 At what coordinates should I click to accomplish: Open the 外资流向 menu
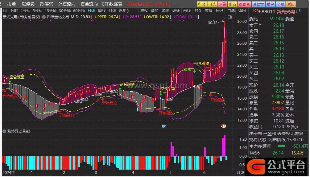pyautogui.click(x=67, y=4)
